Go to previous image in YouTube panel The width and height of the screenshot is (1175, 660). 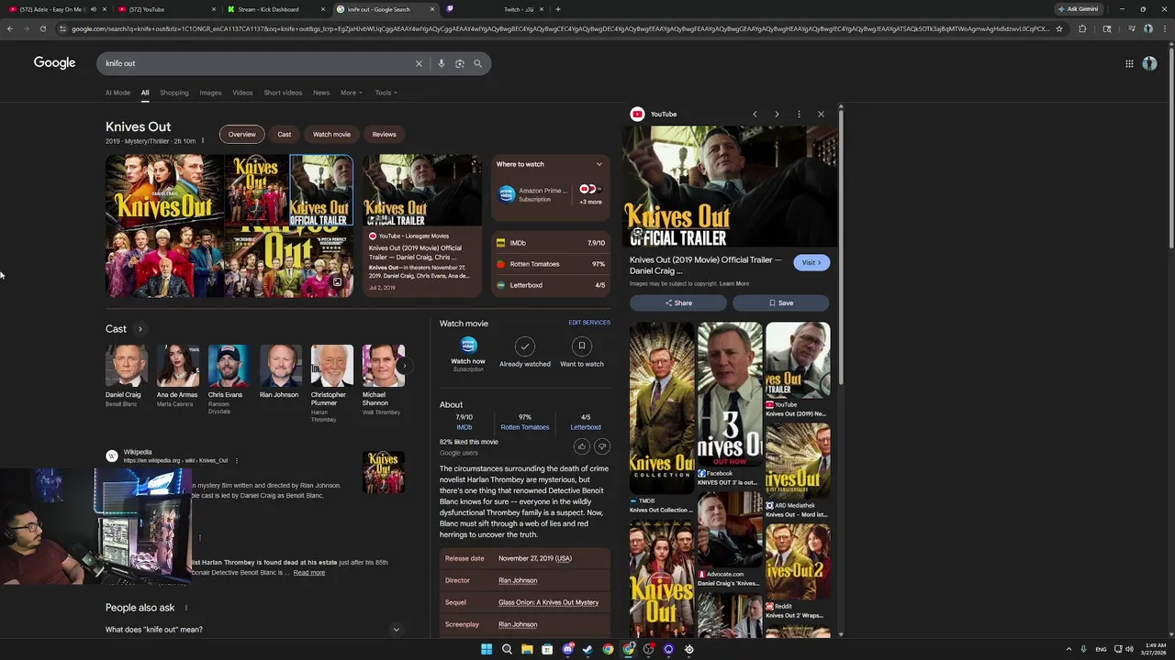(x=755, y=115)
